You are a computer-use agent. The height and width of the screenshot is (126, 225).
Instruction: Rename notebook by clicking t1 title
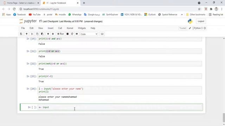point(40,21)
